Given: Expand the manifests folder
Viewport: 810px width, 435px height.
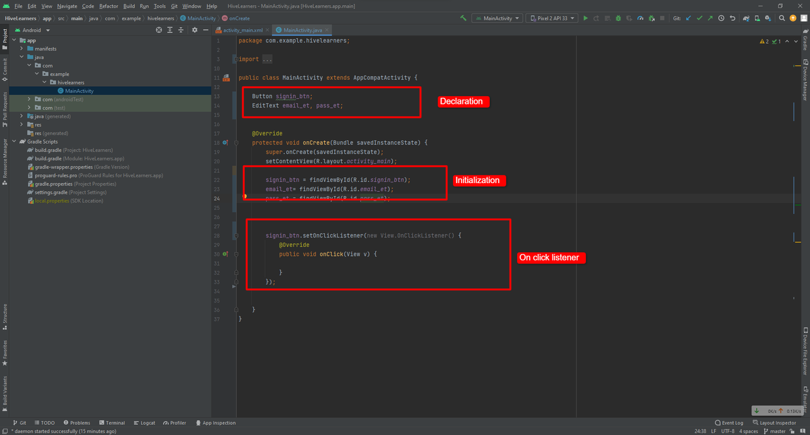Looking at the screenshot, I should click(22, 49).
